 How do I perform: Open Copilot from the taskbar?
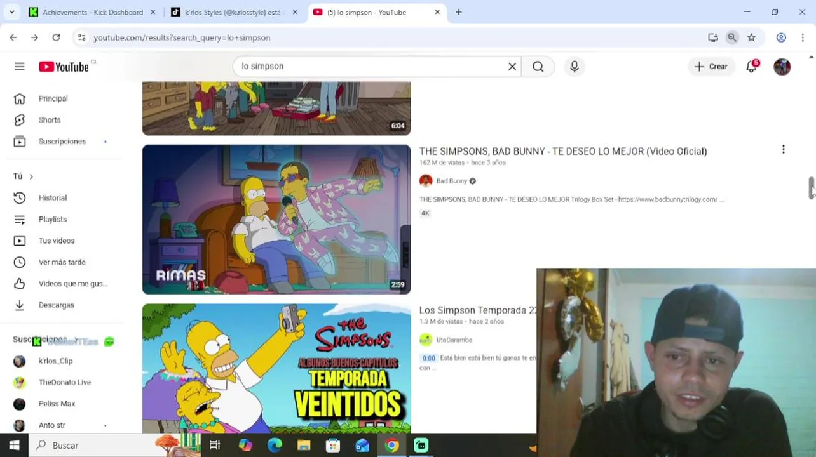pos(245,445)
